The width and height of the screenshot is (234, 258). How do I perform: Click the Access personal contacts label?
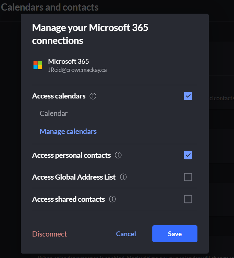pos(71,155)
